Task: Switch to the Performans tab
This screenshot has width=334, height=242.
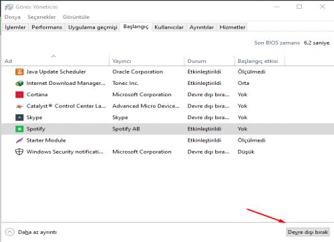Action: [x=47, y=27]
